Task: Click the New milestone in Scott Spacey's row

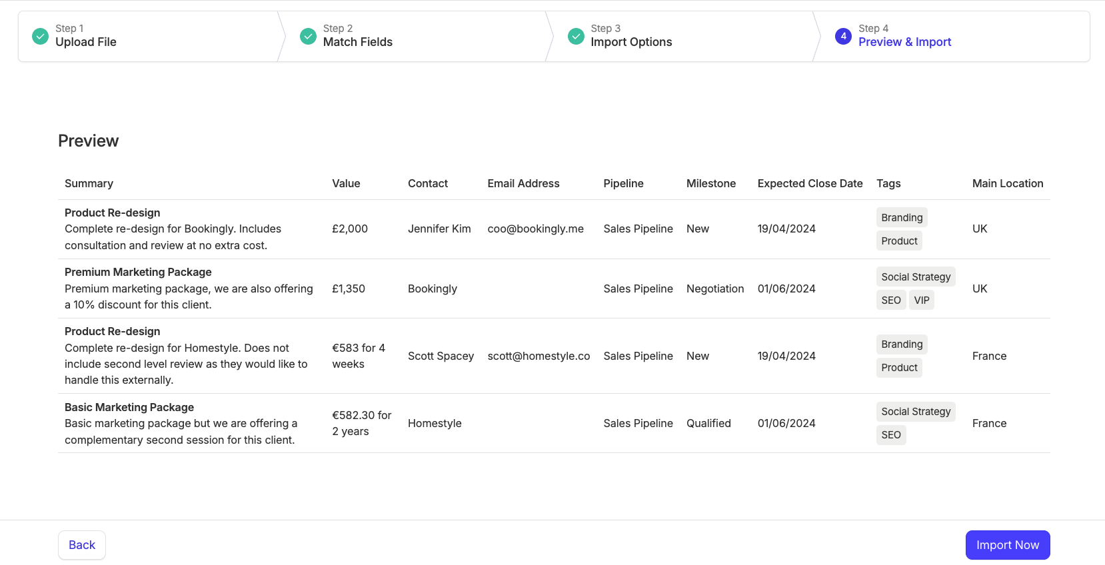Action: click(x=698, y=356)
